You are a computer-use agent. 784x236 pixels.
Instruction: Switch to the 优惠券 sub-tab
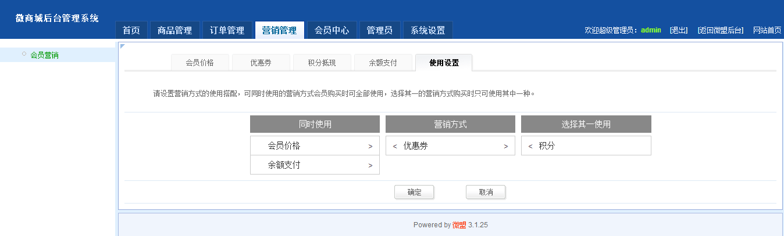click(x=261, y=63)
